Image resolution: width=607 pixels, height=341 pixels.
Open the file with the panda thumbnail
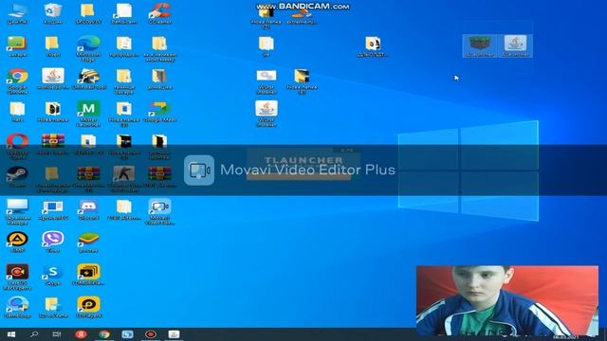[373, 46]
